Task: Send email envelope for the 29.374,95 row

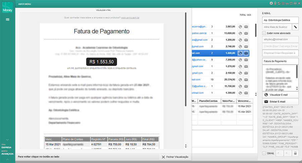Action: tap(246, 80)
